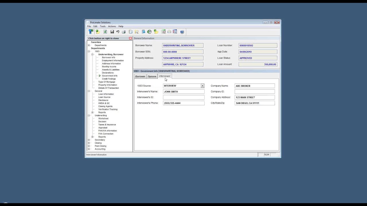Image resolution: width=367 pixels, height=206 pixels.
Task: Open Details Of Transaction tree item
Action: tap(108, 88)
